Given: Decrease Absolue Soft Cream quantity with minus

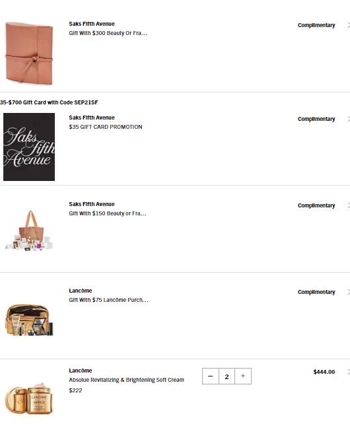Looking at the screenshot, I should (x=211, y=376).
